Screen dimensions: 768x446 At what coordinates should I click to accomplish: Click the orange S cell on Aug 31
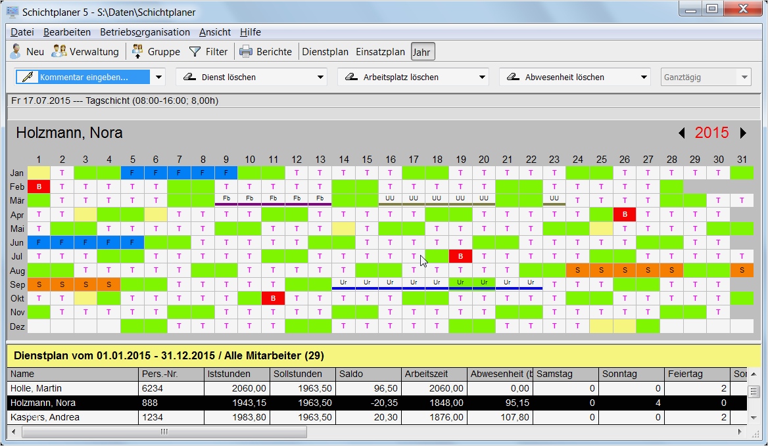742,270
